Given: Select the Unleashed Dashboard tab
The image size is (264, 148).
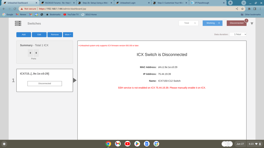Looking at the screenshot, I should (20, 3).
